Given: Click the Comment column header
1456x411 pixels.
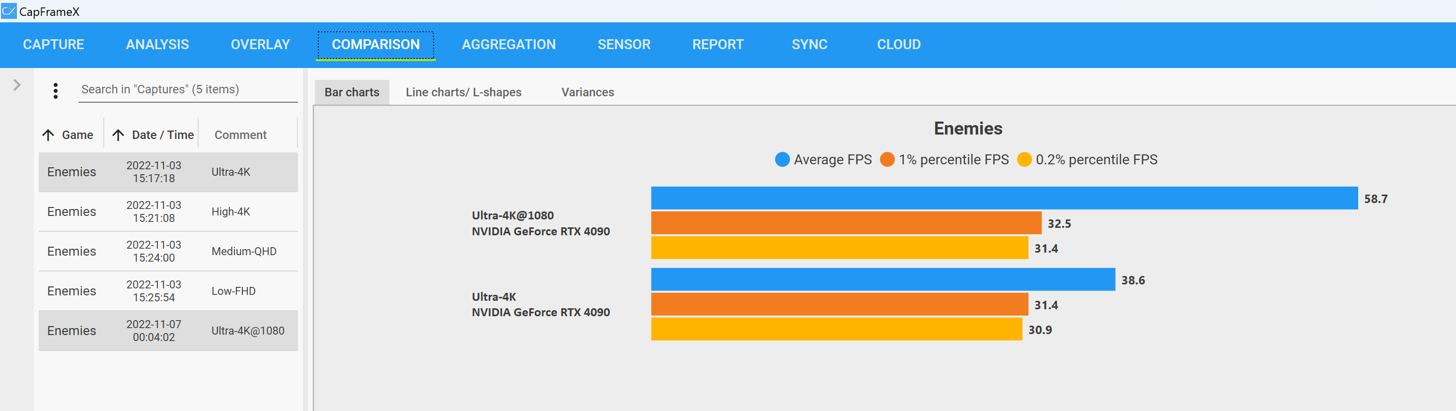Looking at the screenshot, I should 240,135.
